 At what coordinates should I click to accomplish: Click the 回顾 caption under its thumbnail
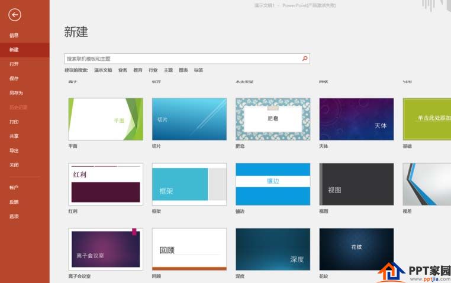click(x=156, y=276)
